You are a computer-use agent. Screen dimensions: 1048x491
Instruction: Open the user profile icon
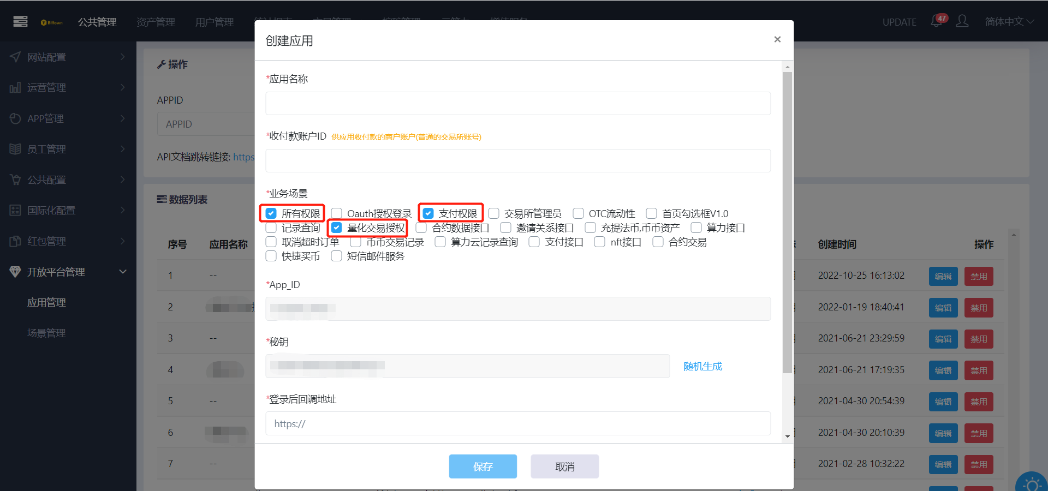[962, 21]
